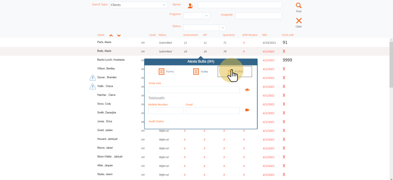Screen dimensions: 393x180
Task: Toggle the Drive Link eye icon
Action: 247,90
